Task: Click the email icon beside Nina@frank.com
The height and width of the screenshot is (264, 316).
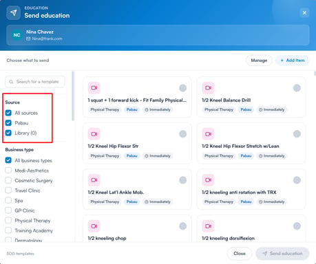Action: tap(28, 38)
